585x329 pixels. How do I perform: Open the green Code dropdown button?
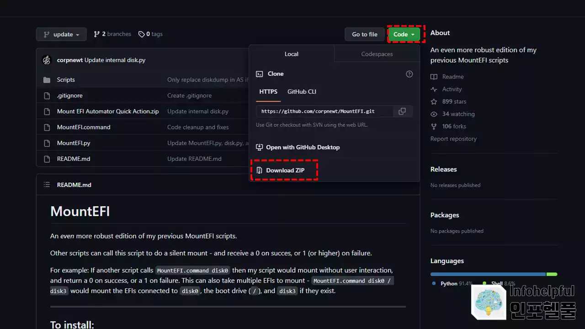[x=404, y=34]
